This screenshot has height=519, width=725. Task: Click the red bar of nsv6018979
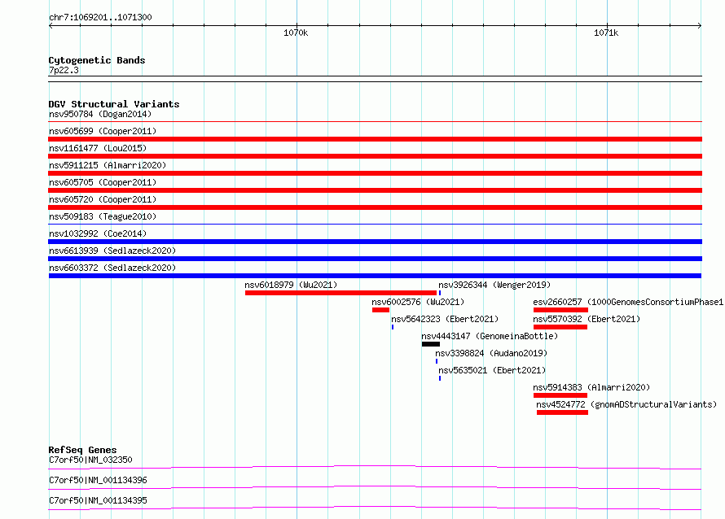tap(341, 293)
